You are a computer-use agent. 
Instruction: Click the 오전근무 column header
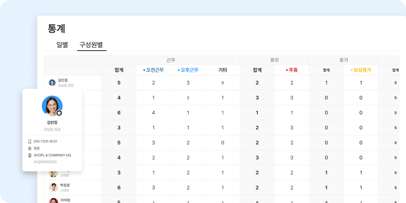click(154, 70)
